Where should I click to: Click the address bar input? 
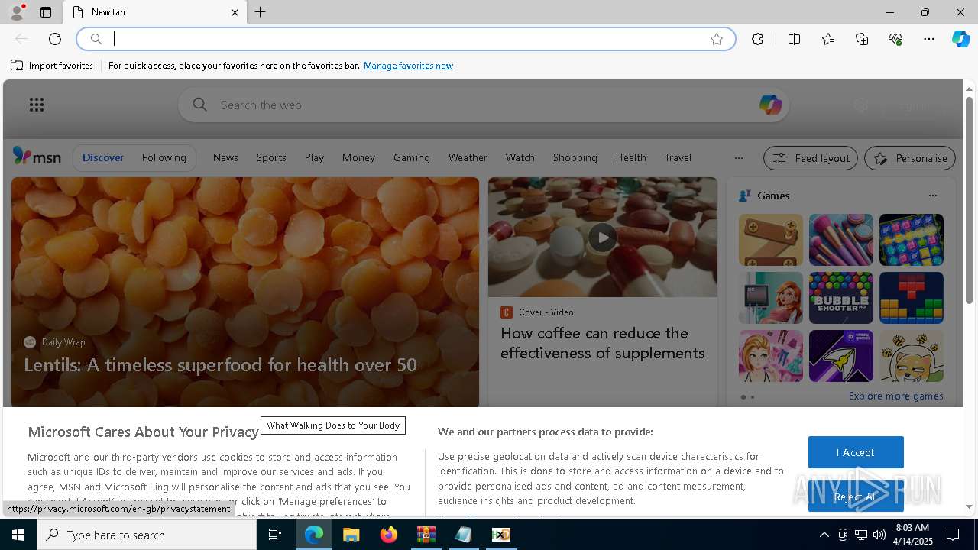coord(405,39)
